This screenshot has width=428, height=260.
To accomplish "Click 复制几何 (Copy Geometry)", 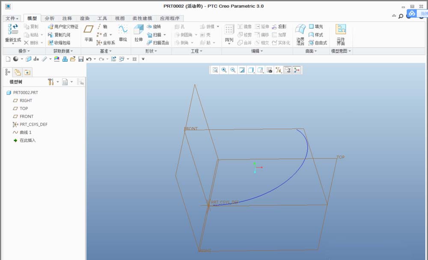I will coord(59,35).
